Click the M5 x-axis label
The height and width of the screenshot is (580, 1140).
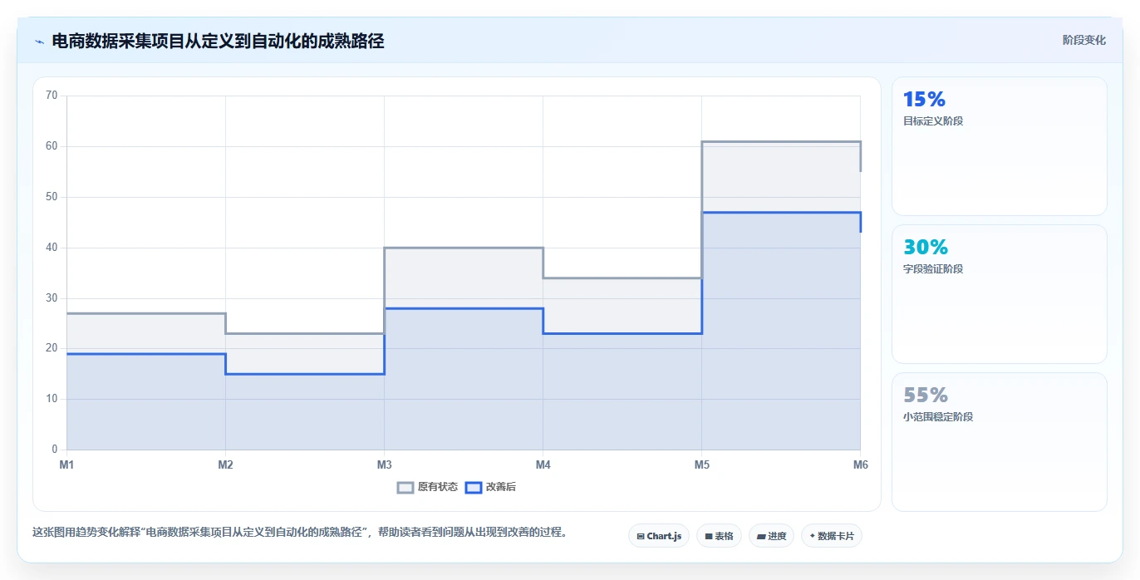(x=702, y=464)
